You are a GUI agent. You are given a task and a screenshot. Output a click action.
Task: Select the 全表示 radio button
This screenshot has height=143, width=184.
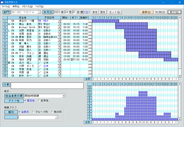20,112
